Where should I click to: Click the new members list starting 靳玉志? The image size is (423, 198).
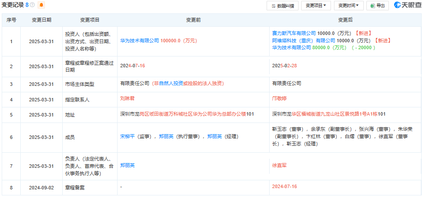342,137
